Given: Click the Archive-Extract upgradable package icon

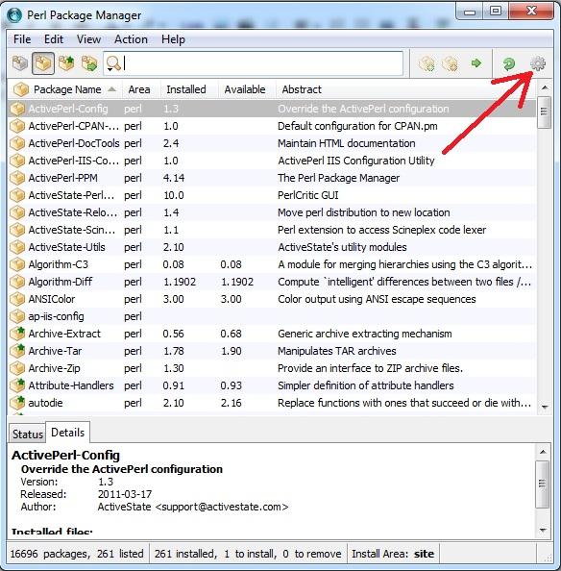Looking at the screenshot, I should (x=17, y=334).
